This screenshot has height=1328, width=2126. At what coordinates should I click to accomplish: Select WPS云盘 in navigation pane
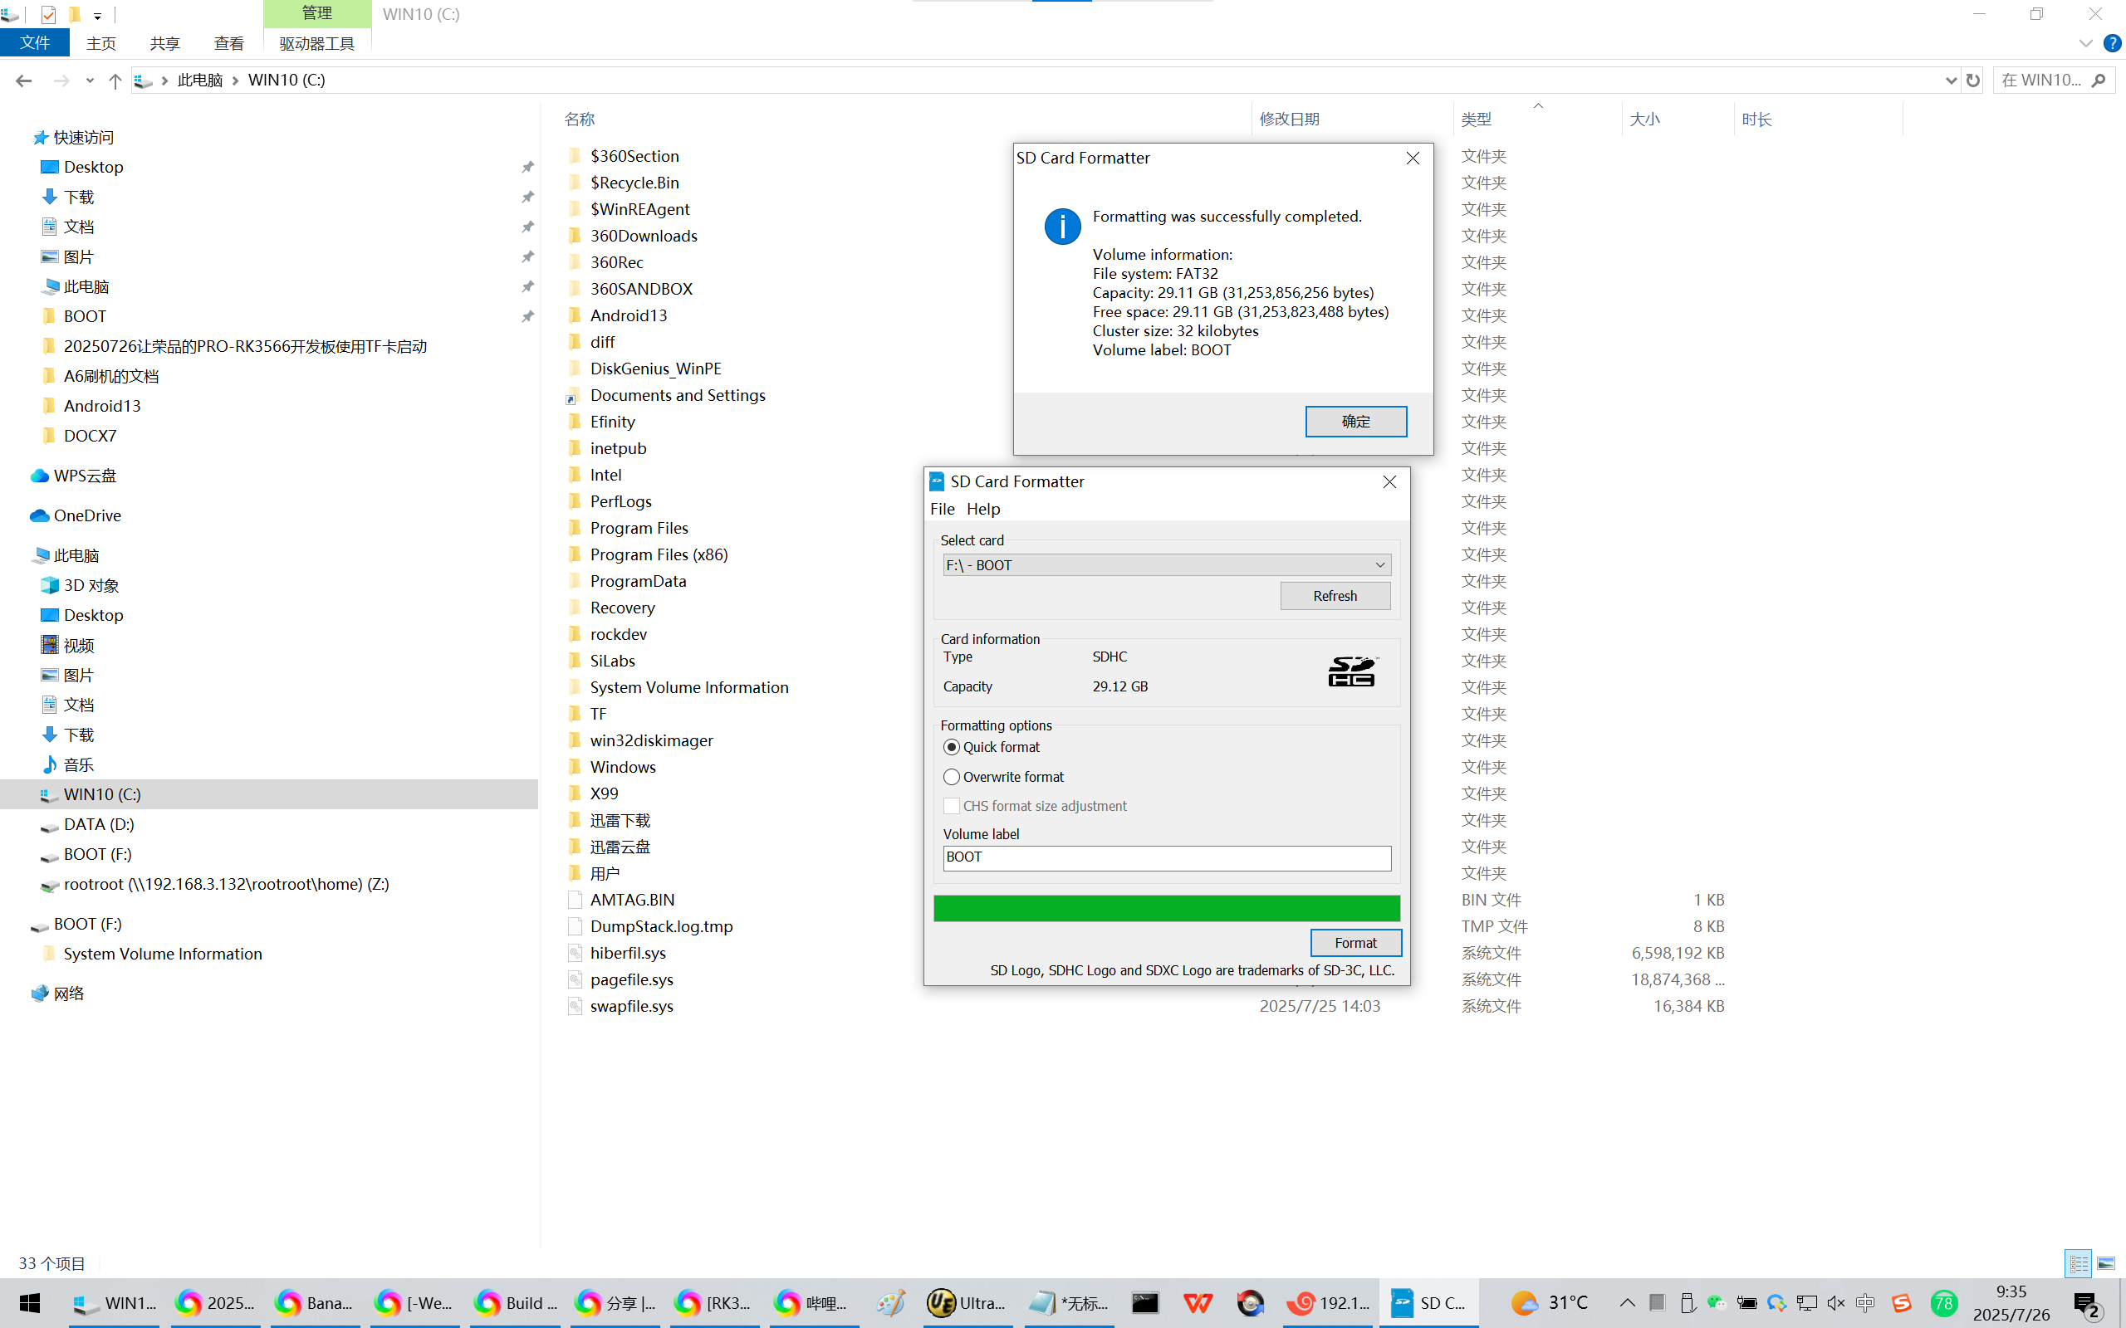pos(85,475)
